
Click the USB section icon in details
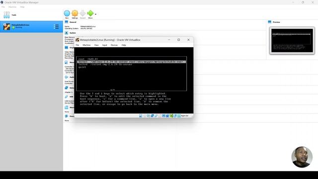66,96
